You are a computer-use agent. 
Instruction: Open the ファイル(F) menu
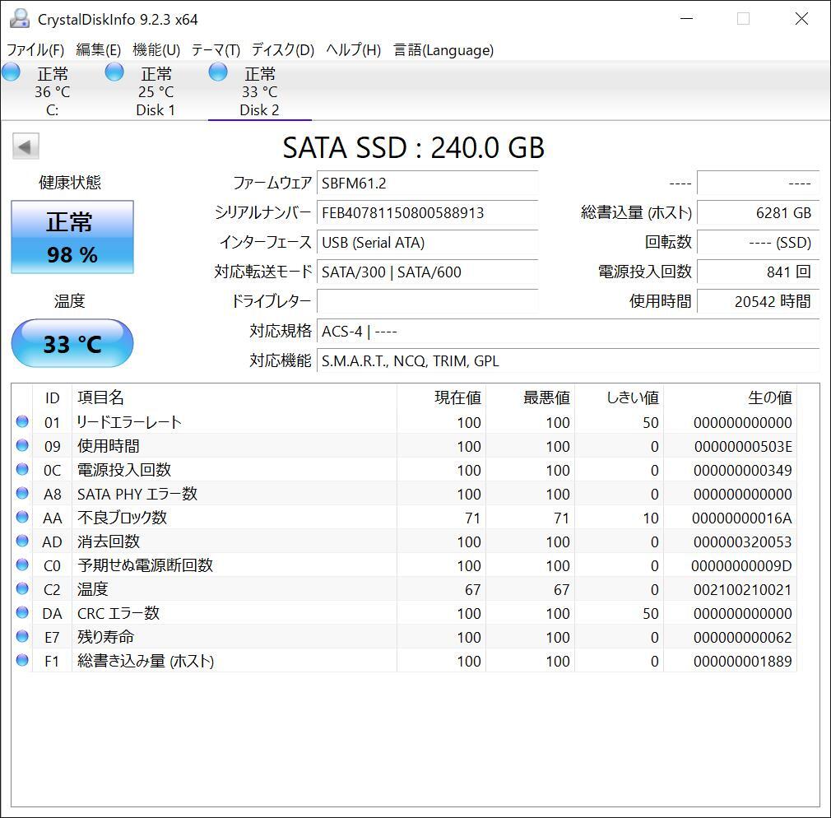(35, 50)
